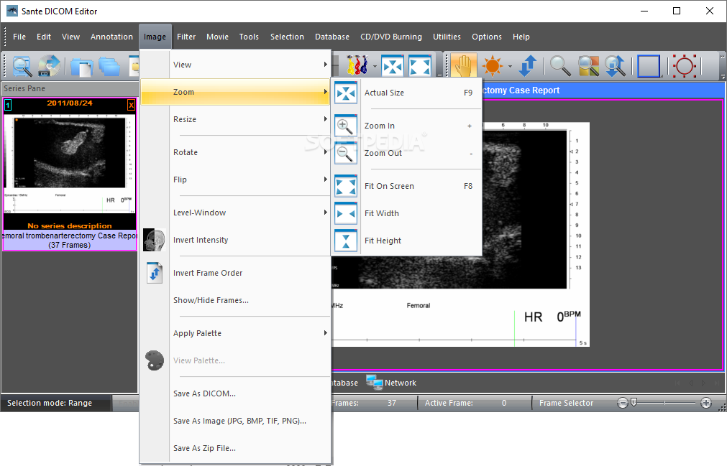This screenshot has height=466, width=727.
Task: Click the Invert Frame Order arrows icon
Action: tap(155, 273)
